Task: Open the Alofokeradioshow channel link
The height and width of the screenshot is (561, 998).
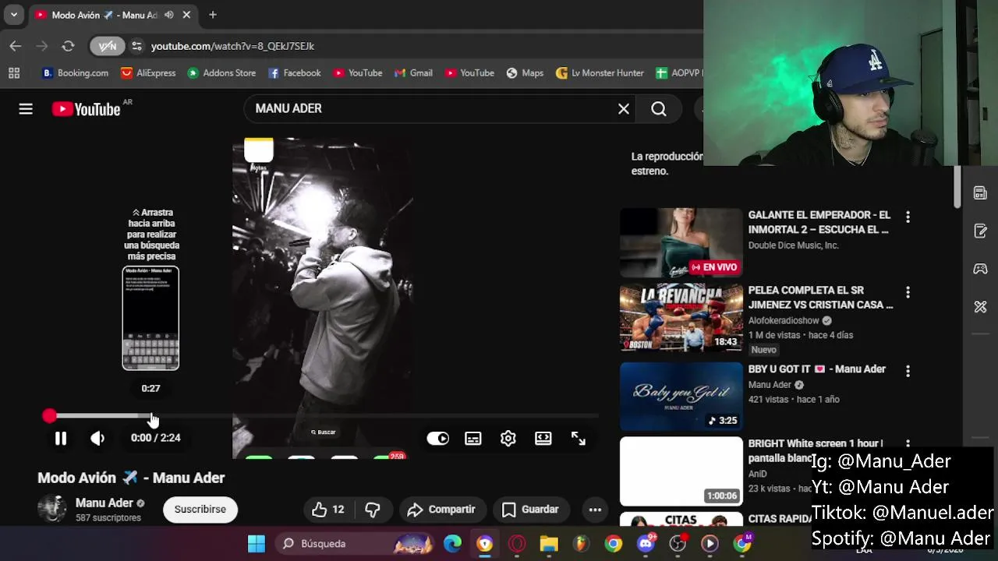Action: (784, 320)
